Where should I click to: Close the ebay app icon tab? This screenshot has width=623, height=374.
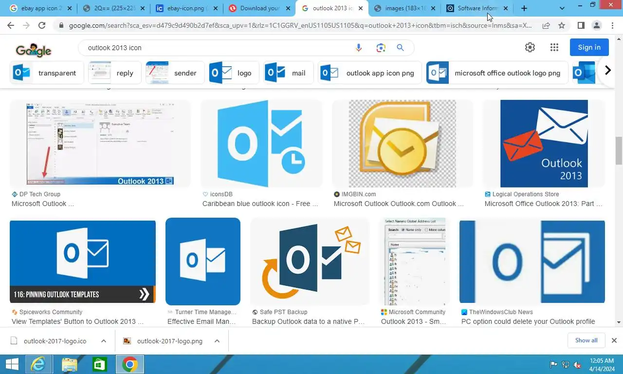(x=69, y=8)
